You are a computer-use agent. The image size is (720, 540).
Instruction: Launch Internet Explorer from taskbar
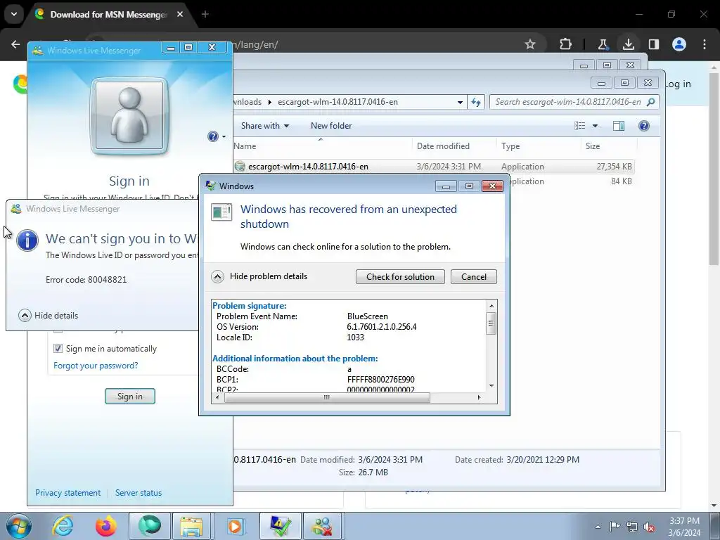(63, 526)
